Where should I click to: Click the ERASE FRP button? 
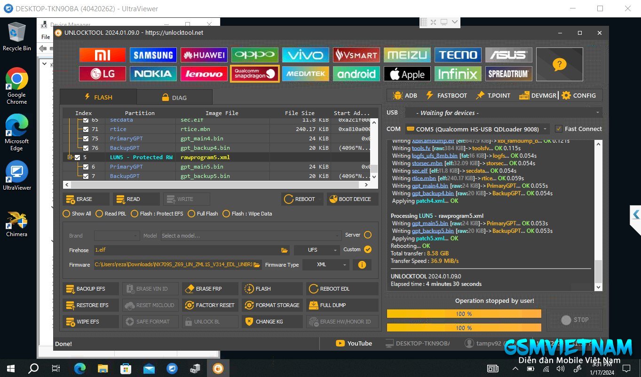click(x=210, y=289)
